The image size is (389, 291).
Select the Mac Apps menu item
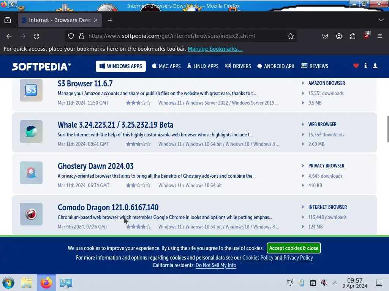click(x=166, y=66)
